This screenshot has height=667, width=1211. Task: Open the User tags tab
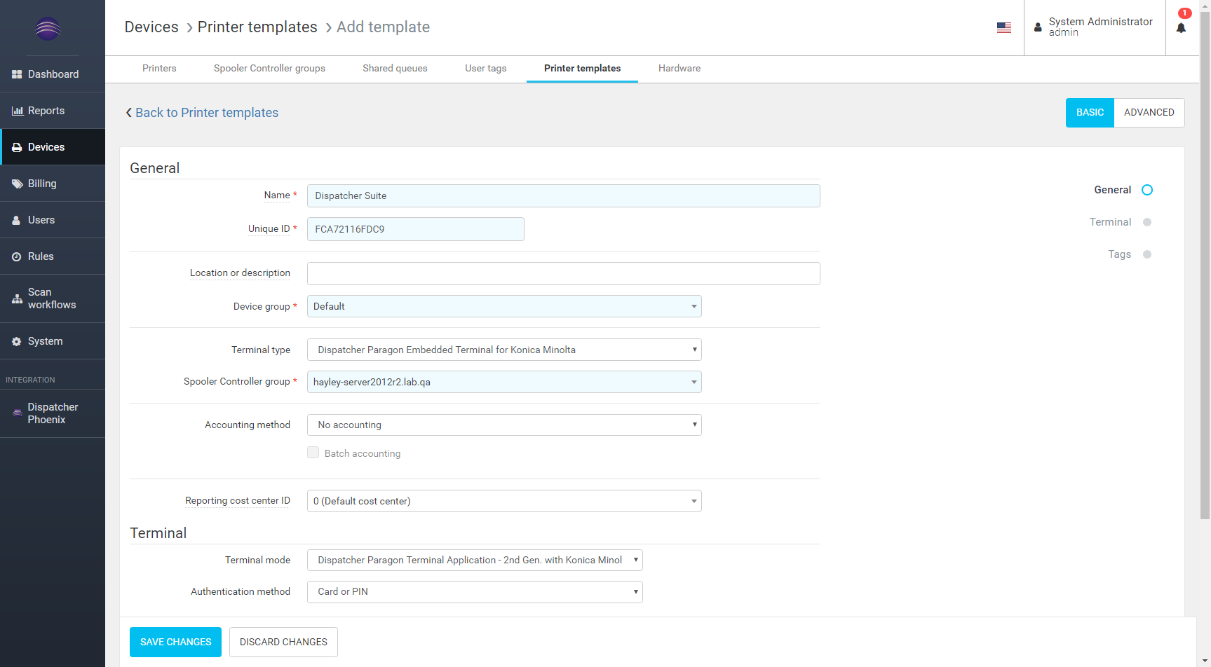point(485,69)
